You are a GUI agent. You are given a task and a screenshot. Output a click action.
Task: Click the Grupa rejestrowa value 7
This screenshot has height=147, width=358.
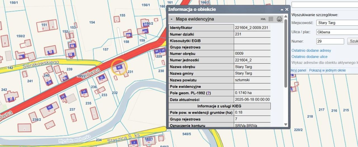[236, 119]
